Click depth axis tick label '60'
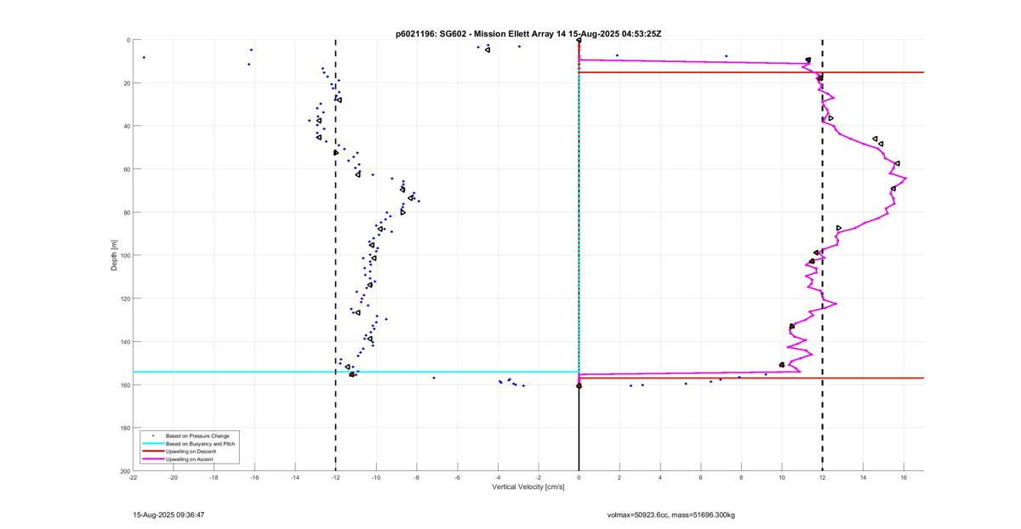 (x=126, y=169)
